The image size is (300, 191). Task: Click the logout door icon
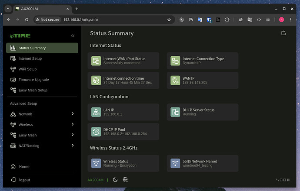click(13, 180)
